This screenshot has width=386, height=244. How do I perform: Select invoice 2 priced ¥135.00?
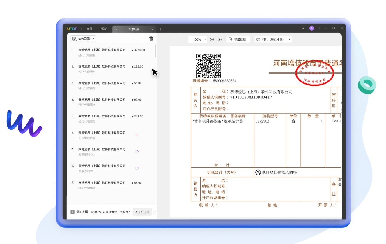click(x=111, y=69)
